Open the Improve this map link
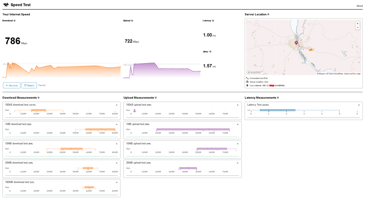The width and height of the screenshot is (365, 200). [352, 74]
